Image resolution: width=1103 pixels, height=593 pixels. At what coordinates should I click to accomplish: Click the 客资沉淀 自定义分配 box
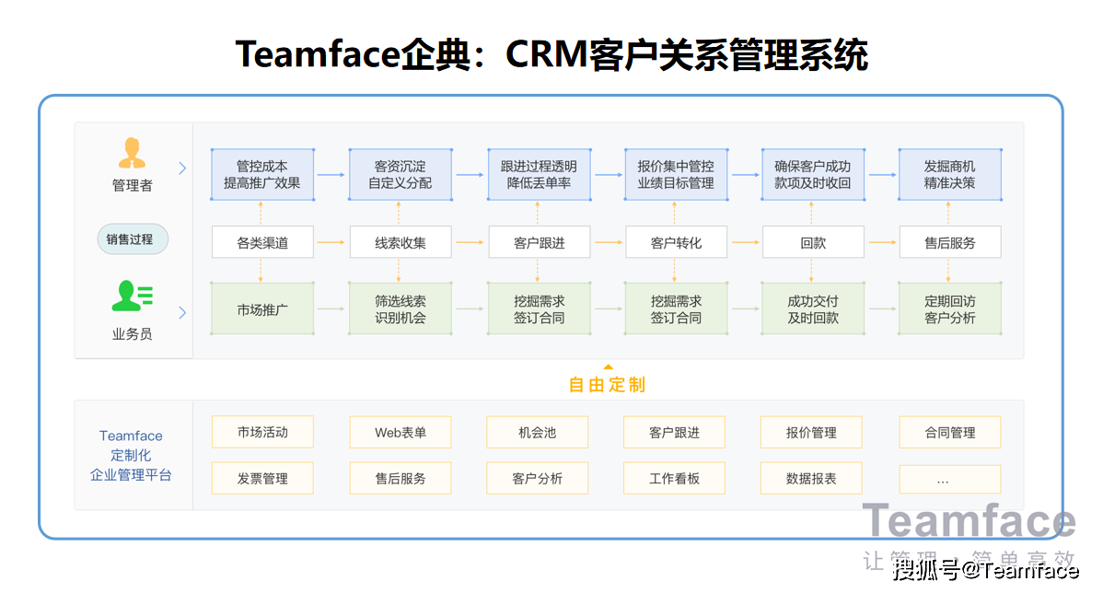click(400, 174)
